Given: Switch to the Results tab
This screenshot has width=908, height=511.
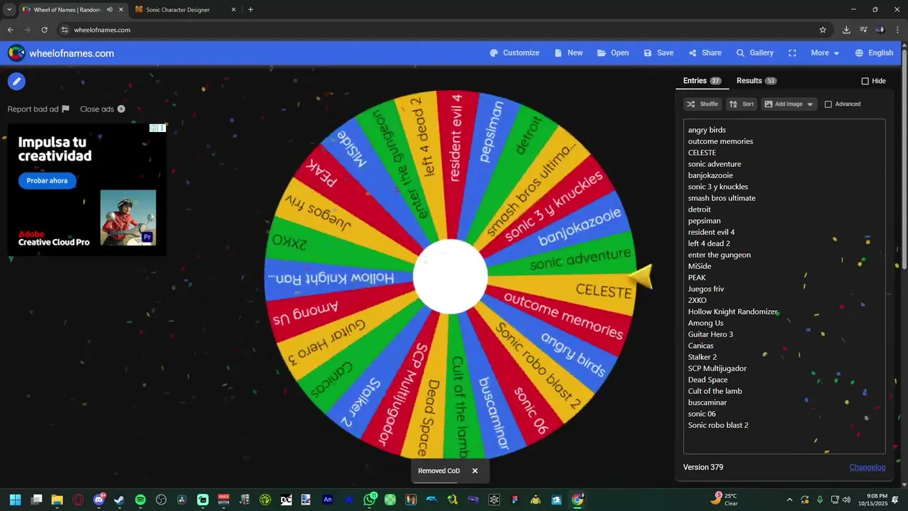Looking at the screenshot, I should point(756,81).
